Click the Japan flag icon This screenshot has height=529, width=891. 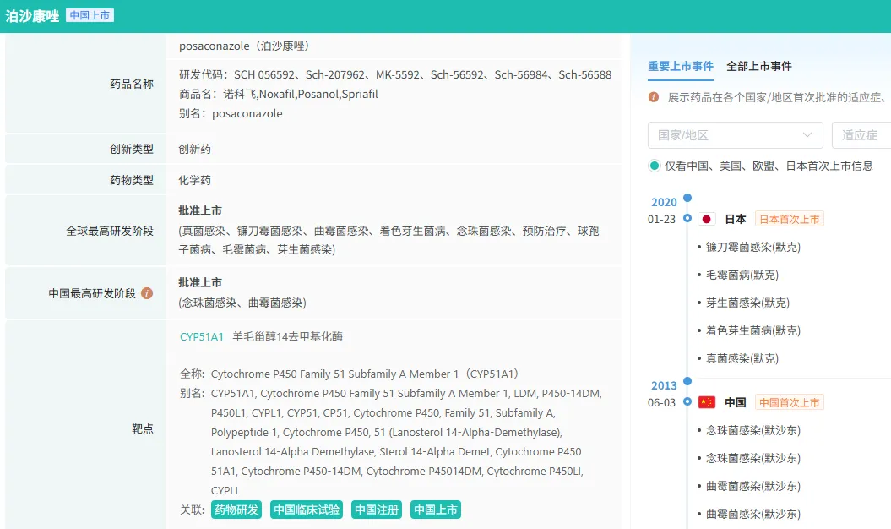pos(707,219)
